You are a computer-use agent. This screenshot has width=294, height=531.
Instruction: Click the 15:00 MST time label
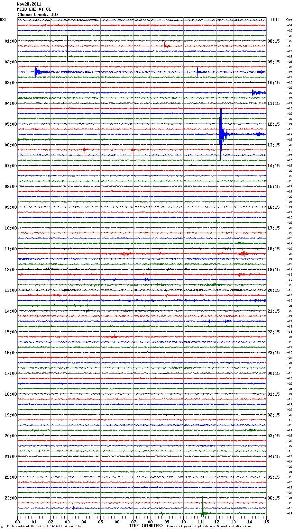[x=10, y=332]
